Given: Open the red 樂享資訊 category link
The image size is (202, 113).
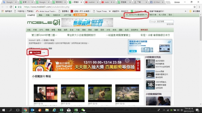Looking at the screenshot, I should click(144, 30).
